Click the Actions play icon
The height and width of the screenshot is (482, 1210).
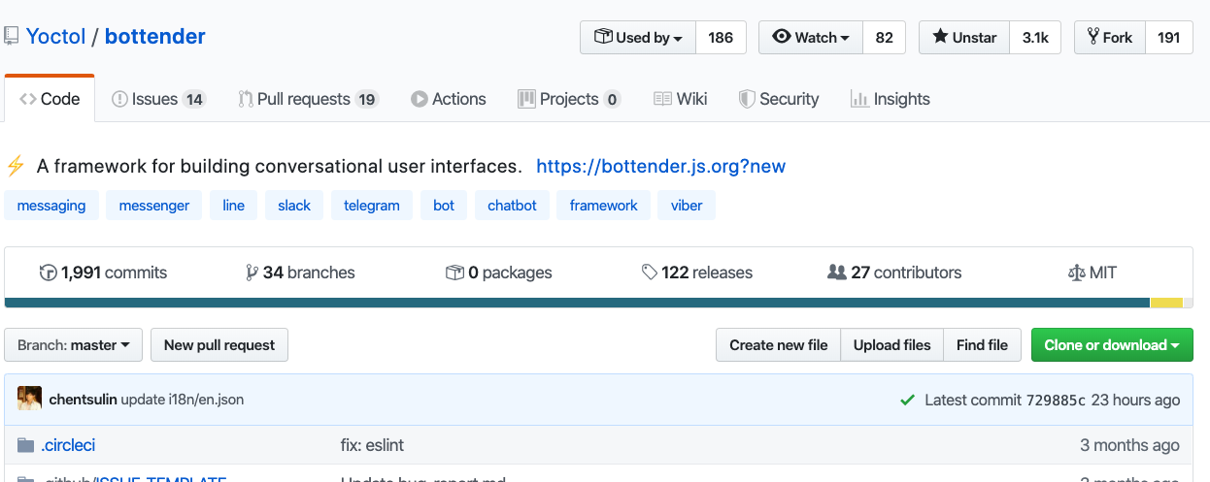[419, 99]
